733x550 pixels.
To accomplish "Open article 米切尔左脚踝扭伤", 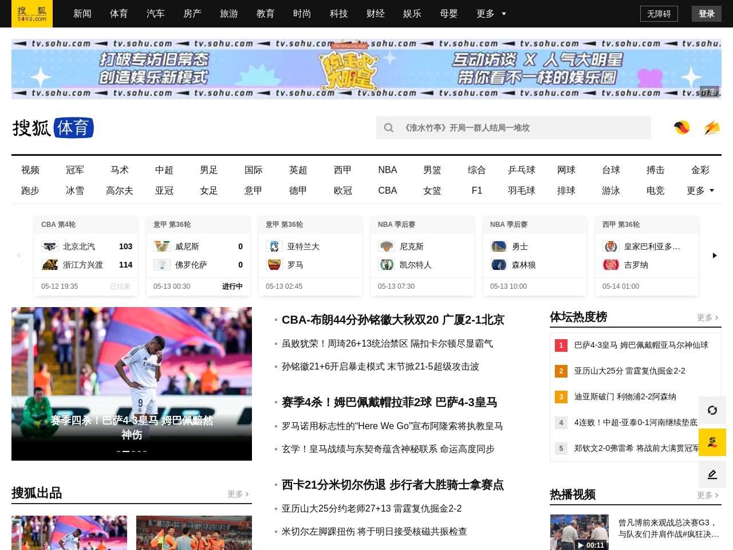I will [375, 532].
